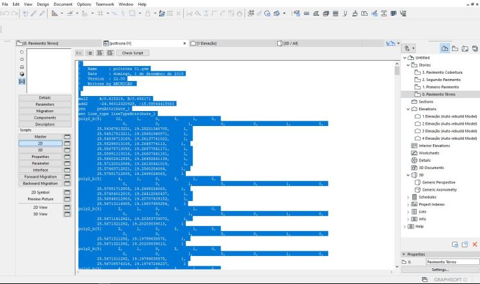The width and height of the screenshot is (480, 284).
Task: Click the Forward Migration script button
Action: 40,177
